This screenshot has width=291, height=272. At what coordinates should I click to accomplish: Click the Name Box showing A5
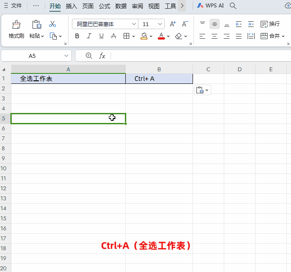tap(32, 56)
